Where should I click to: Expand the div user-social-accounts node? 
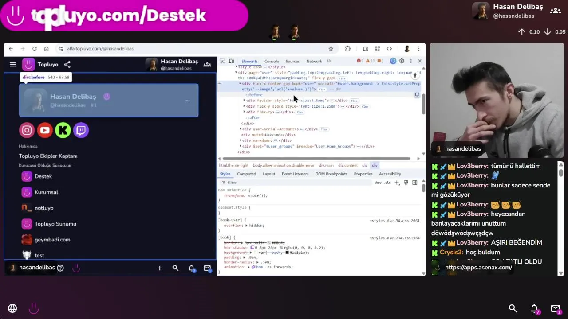tap(240, 129)
